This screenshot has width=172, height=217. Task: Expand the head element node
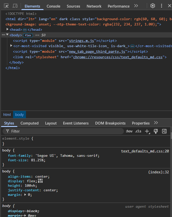click(x=8, y=29)
